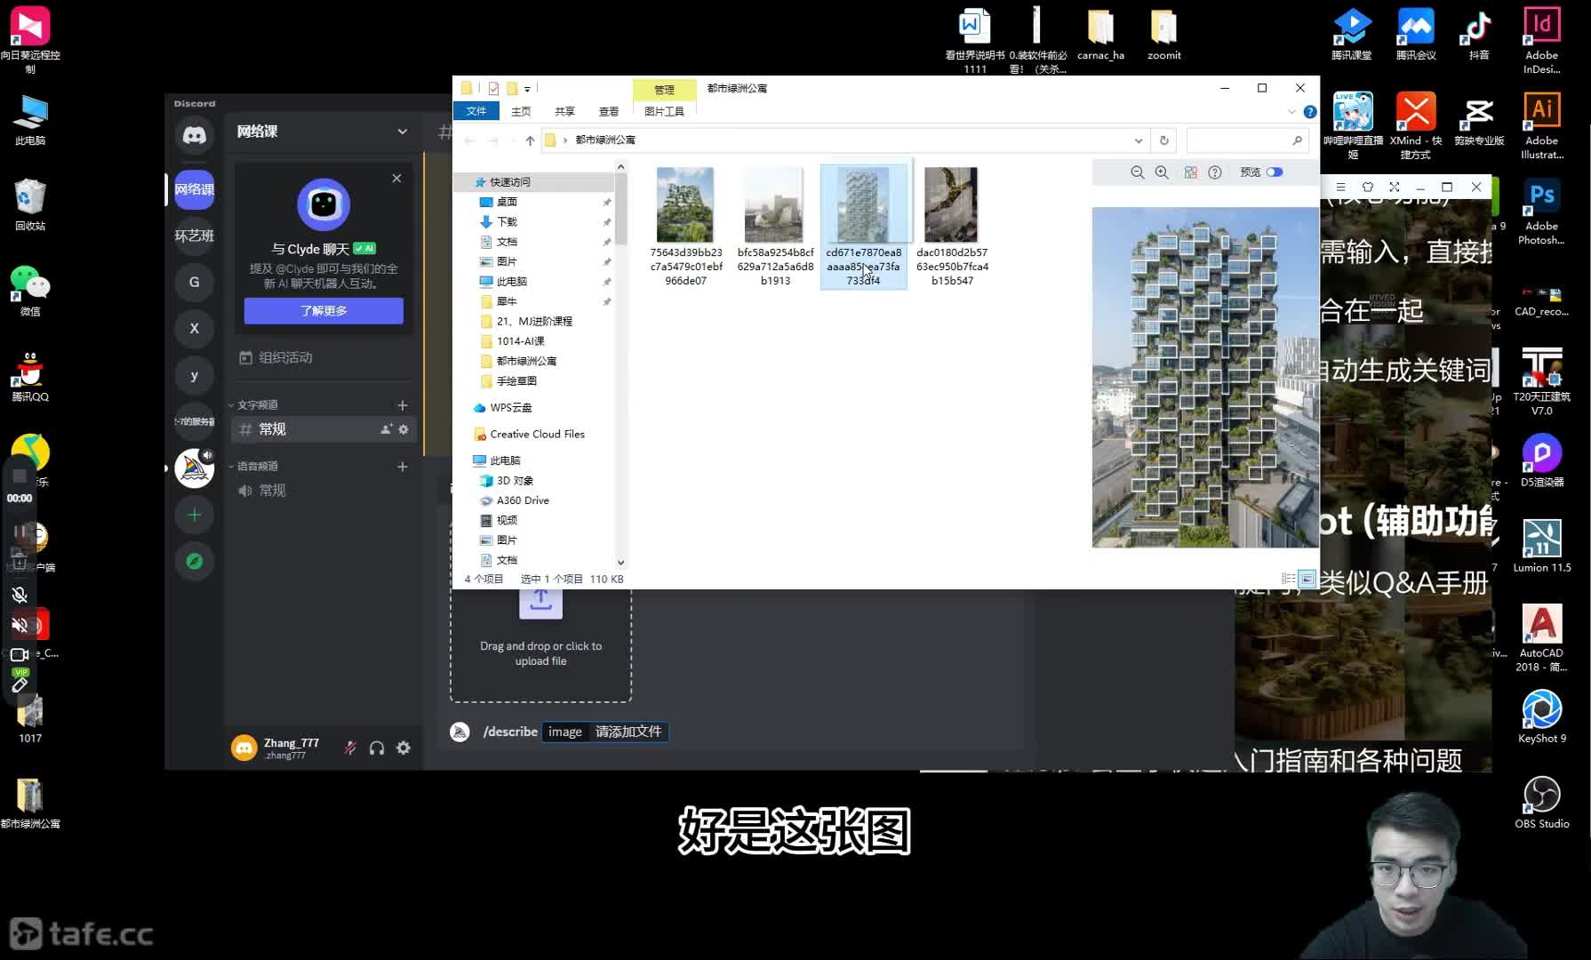Open the XMind desktop shortcut
This screenshot has width=1591, height=960.
(x=1415, y=126)
